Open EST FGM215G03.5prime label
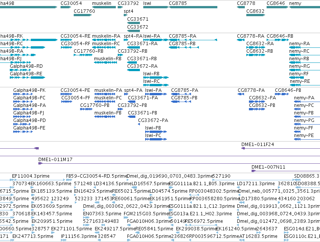This screenshot has width=320, height=242. pyautogui.click(x=146, y=214)
